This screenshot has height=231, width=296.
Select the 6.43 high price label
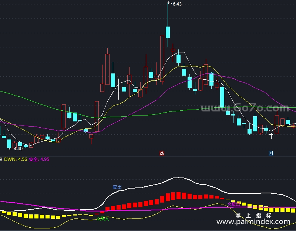[177, 4]
